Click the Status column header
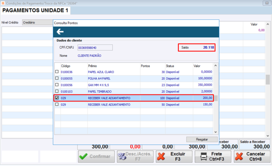This screenshot has height=166, width=272. coord(170,66)
